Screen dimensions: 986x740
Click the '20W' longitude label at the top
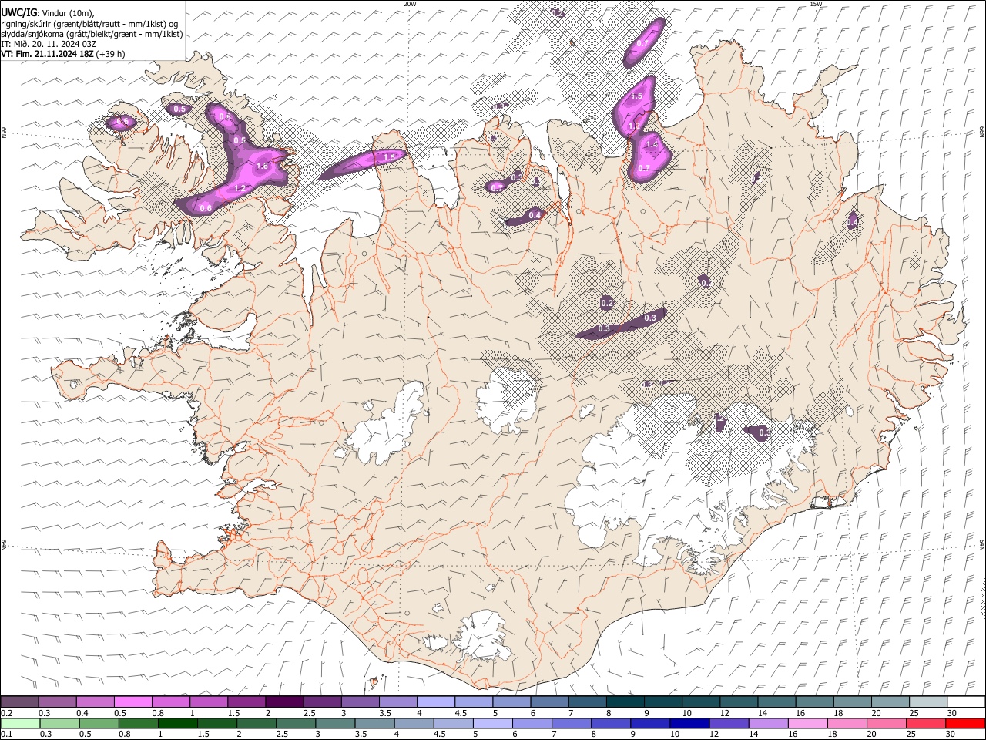coord(410,4)
